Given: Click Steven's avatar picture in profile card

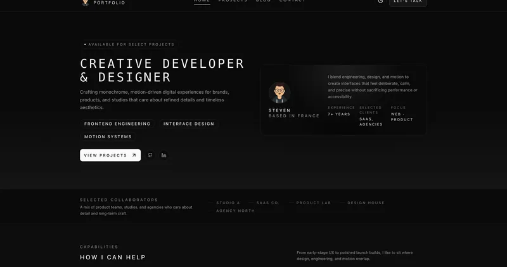Looking at the screenshot, I should [x=279, y=93].
